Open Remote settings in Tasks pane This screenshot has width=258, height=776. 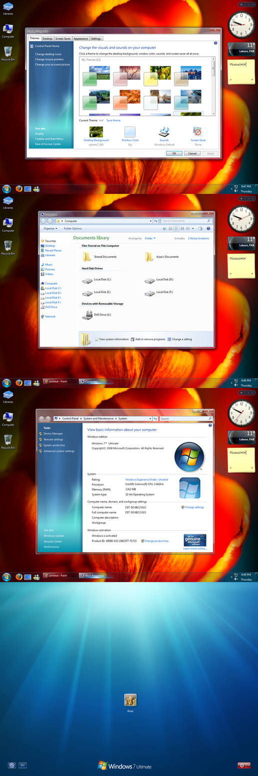(x=53, y=439)
